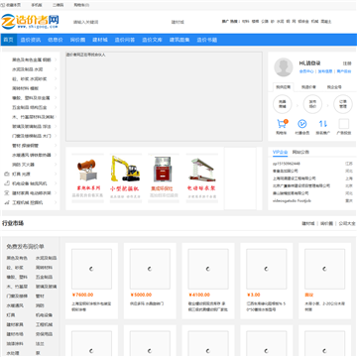Open 造价问答 in the navigation bar
The image size is (357, 357).
(x=125, y=40)
